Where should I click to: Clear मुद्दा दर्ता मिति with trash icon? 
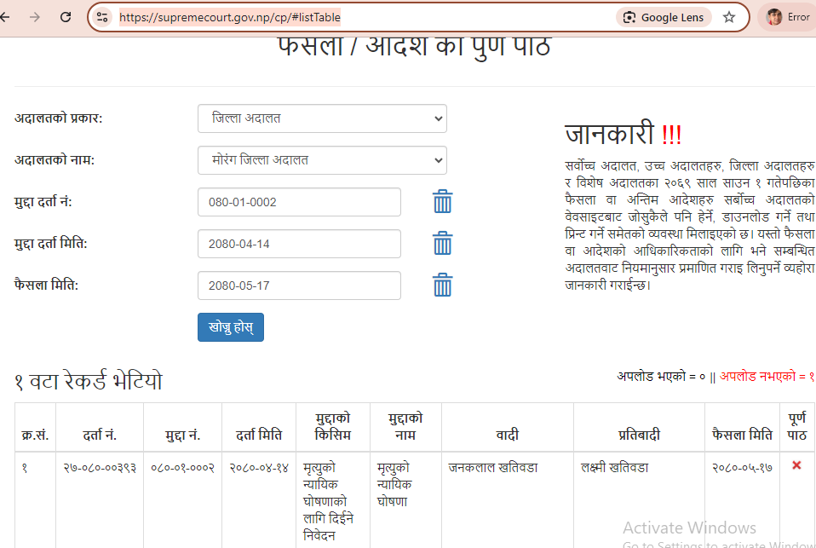click(442, 243)
